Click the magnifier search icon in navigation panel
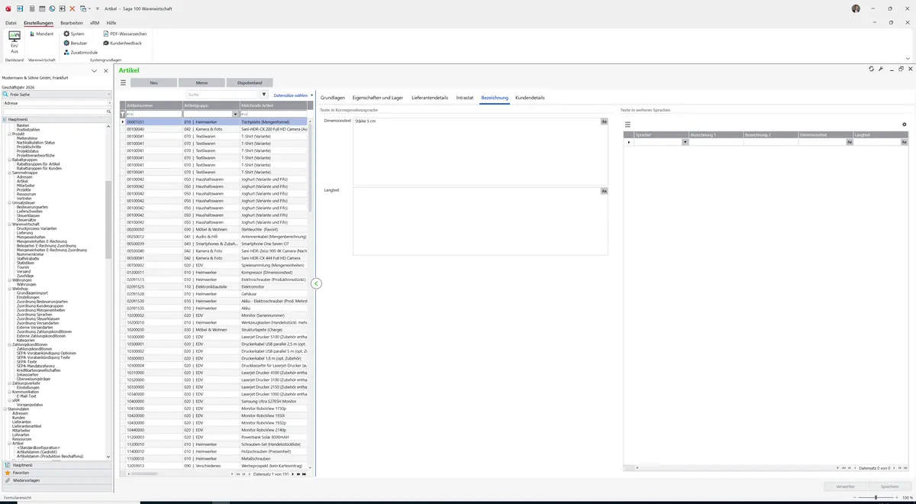Viewport: 916px width, 504px height. pyautogui.click(x=109, y=111)
